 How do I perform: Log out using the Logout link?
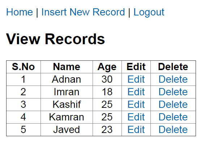(x=149, y=12)
